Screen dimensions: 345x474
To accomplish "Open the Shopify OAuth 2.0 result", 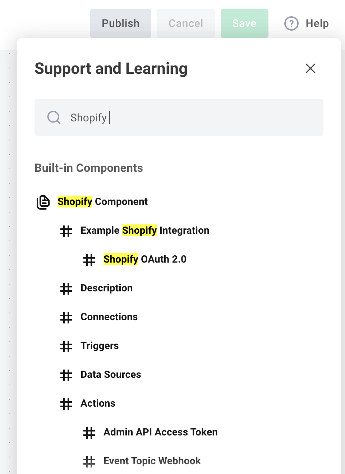I will [145, 259].
